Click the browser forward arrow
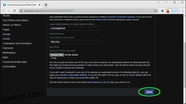The height and width of the screenshot is (104, 186). pyautogui.click(x=9, y=11)
